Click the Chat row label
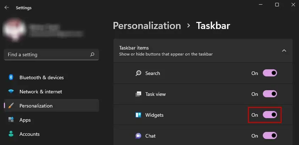 pyautogui.click(x=150, y=136)
